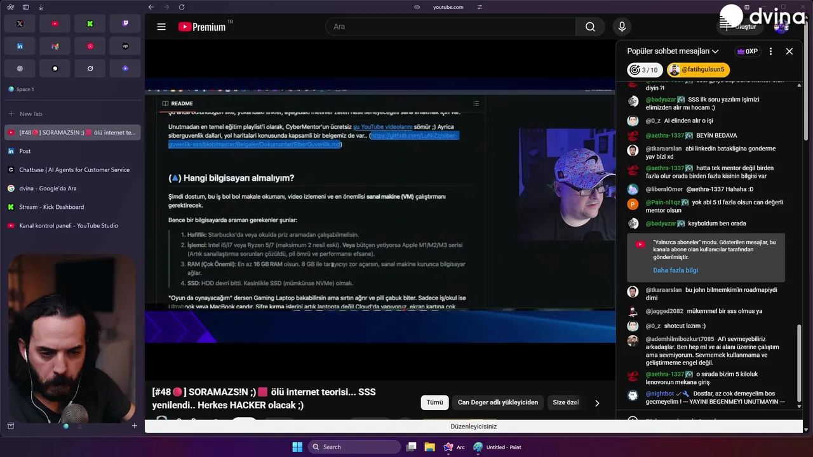Click the YouTube 'Ara' search field
Screen dimensions: 813x457
pyautogui.click(x=450, y=27)
